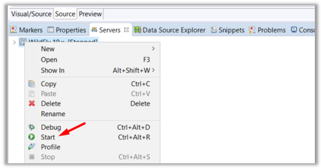The width and height of the screenshot is (321, 168).
Task: Choose Rename in the context menu
Action: click(x=53, y=114)
